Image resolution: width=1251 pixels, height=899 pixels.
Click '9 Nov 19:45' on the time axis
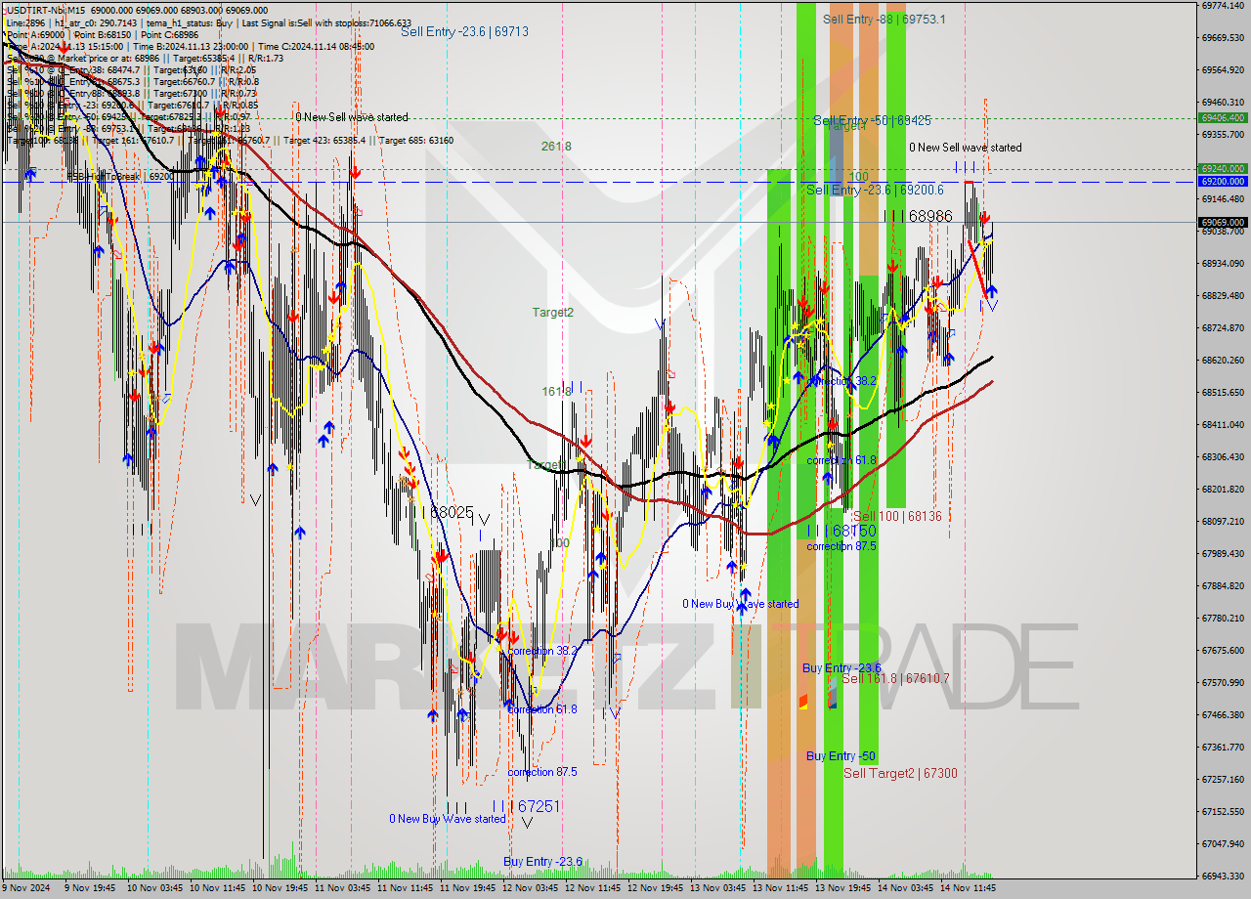coord(90,889)
